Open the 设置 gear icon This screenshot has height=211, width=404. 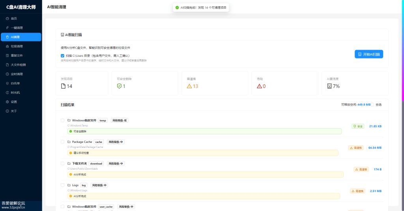click(7, 102)
